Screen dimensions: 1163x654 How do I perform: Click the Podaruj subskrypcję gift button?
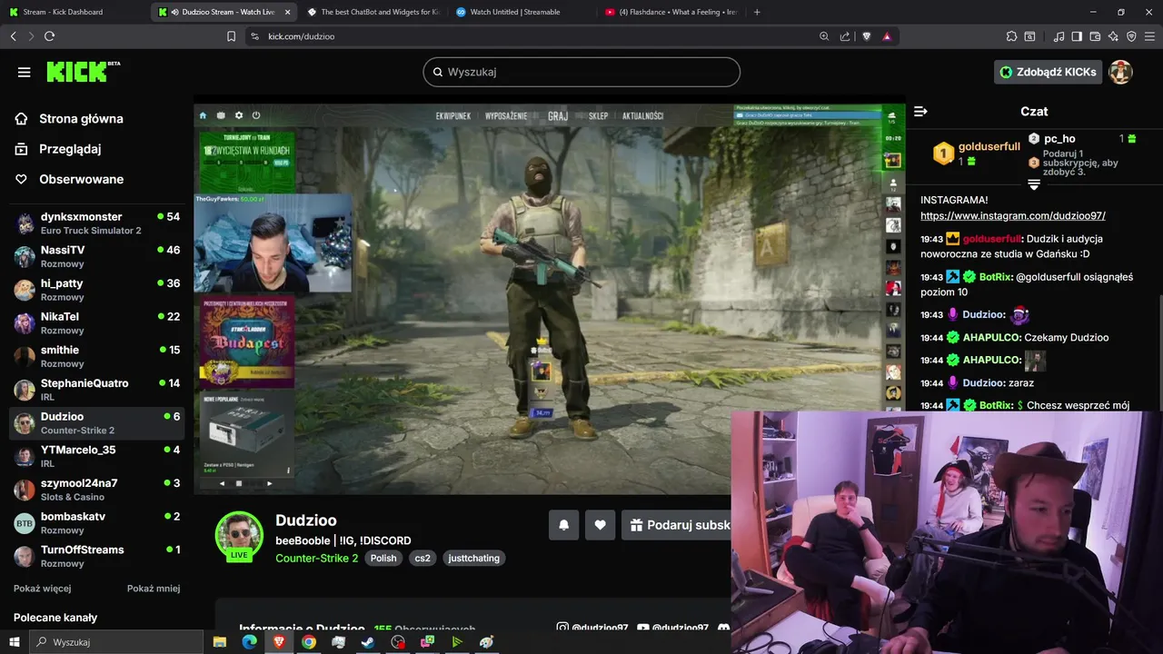click(x=678, y=525)
